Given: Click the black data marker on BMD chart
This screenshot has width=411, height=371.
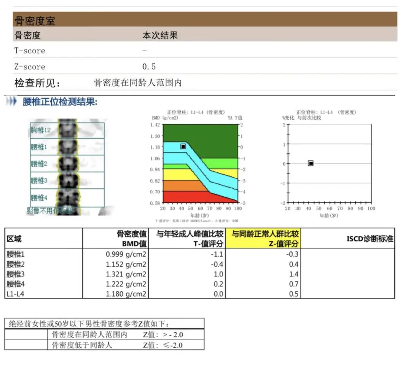Looking at the screenshot, I should (183, 147).
